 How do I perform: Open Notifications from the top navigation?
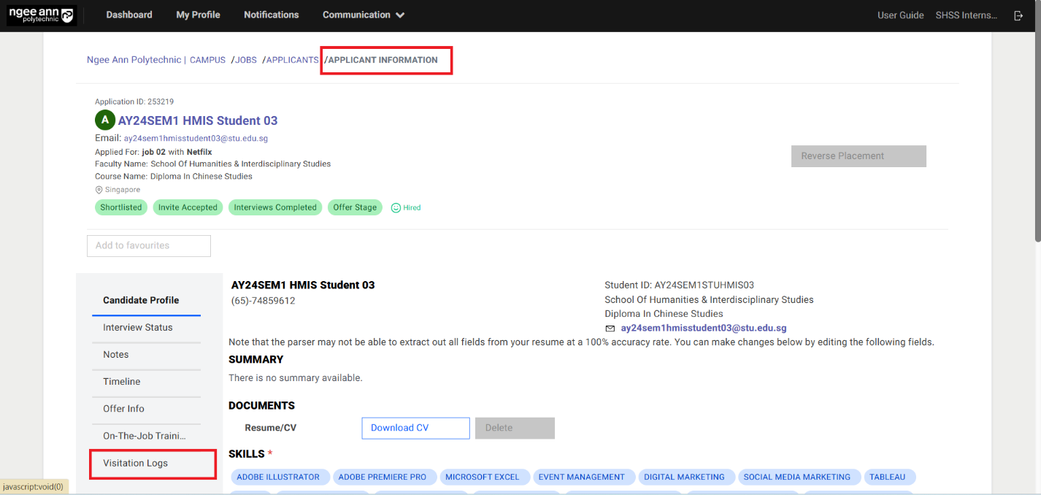coord(271,15)
